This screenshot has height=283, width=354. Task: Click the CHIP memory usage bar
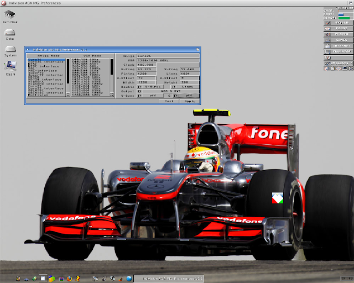(x=346, y=11)
